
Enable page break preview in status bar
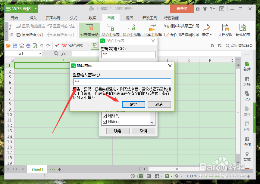pos(149,176)
